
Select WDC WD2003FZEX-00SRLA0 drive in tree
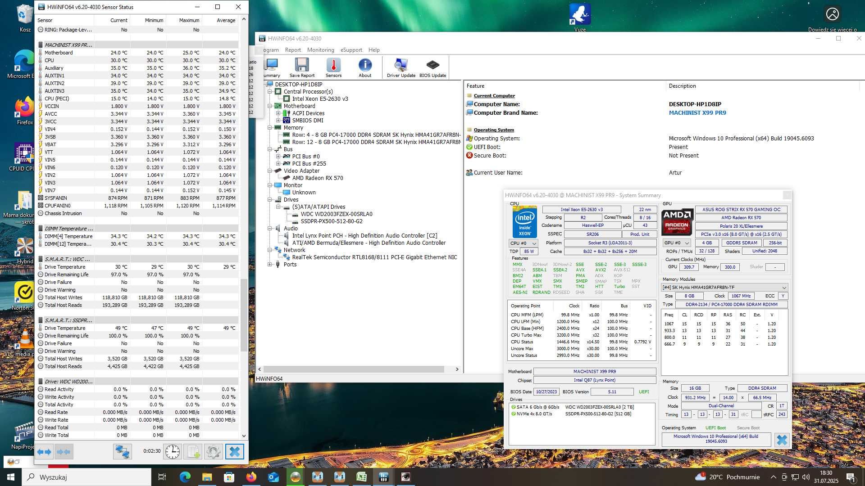pyautogui.click(x=337, y=214)
